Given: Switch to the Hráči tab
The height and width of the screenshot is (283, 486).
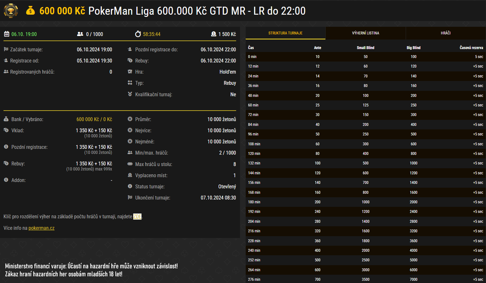Looking at the screenshot, I should [446, 33].
